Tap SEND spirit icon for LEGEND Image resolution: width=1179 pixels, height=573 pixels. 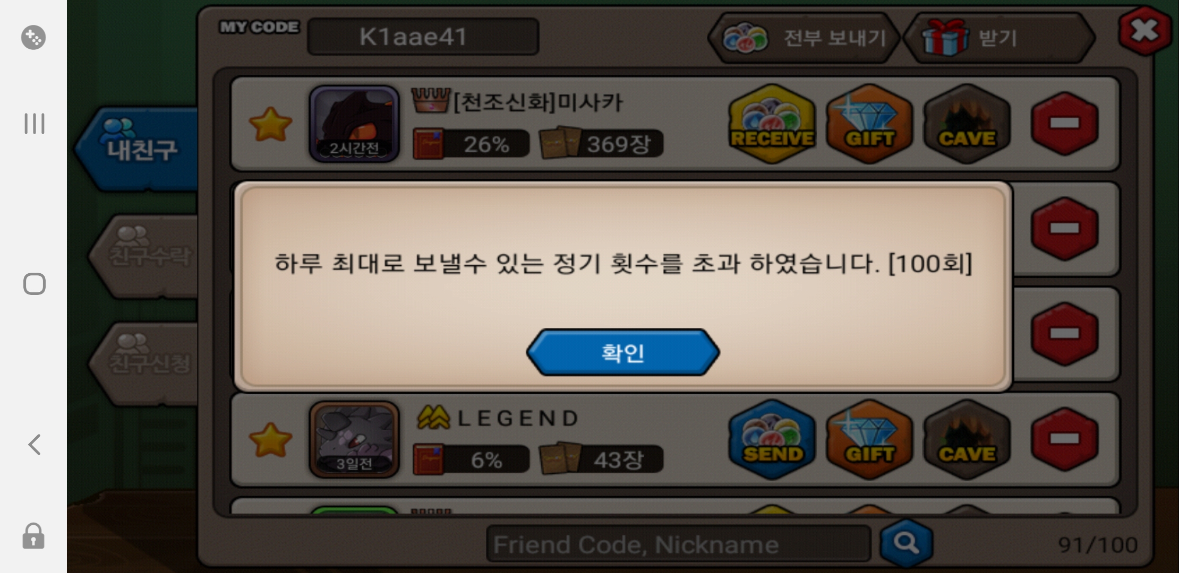click(x=772, y=439)
